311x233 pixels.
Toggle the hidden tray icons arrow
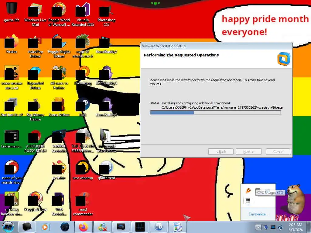258,227
